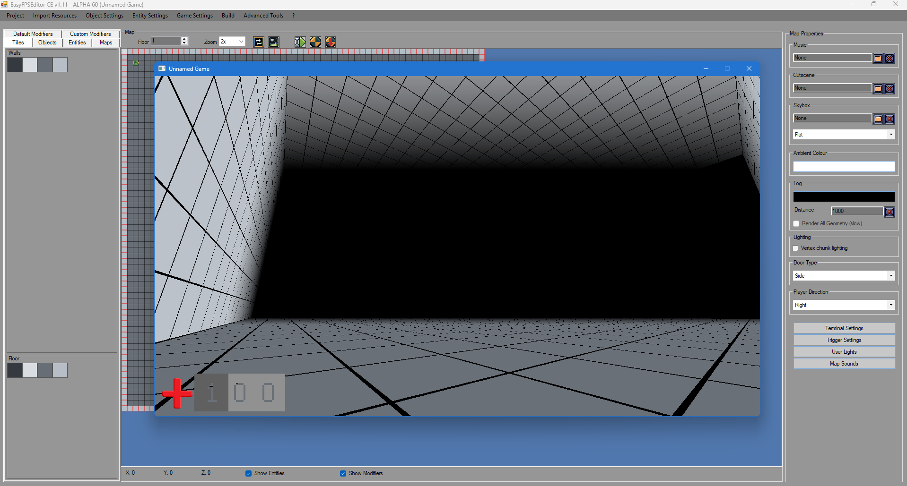Open Terminal Settings
Image resolution: width=907 pixels, height=486 pixels.
coord(844,328)
